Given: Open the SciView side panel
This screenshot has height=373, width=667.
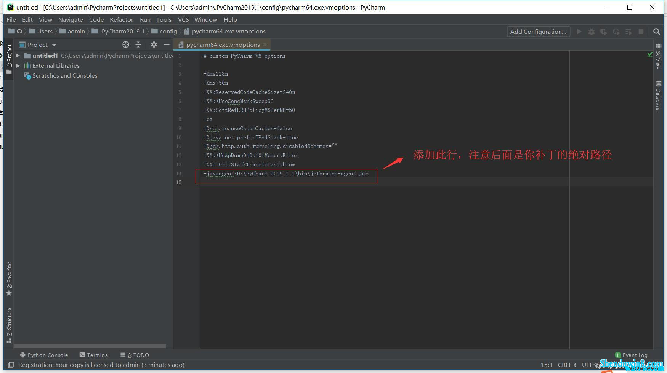Looking at the screenshot, I should coord(658,56).
